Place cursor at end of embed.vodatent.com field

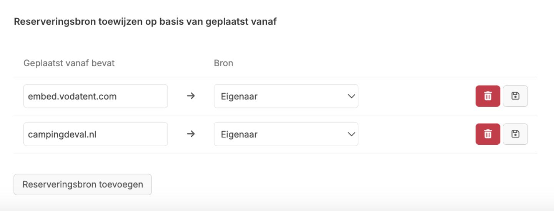click(x=154, y=96)
